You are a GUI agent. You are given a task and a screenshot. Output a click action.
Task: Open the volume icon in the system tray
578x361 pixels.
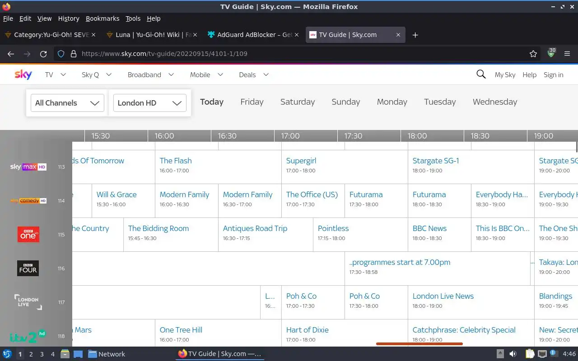click(513, 354)
